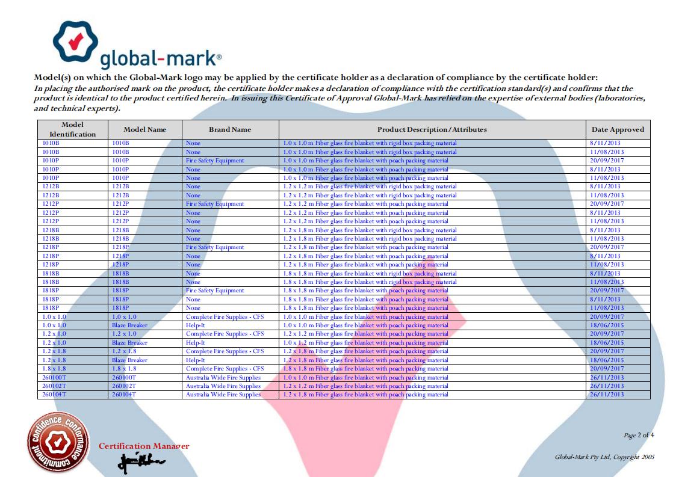Select '1.8 x 1.8' in the Model Name column
The height and width of the screenshot is (477, 676).
[124, 369]
